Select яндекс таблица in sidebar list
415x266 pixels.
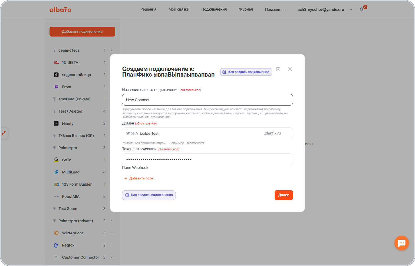[77, 75]
